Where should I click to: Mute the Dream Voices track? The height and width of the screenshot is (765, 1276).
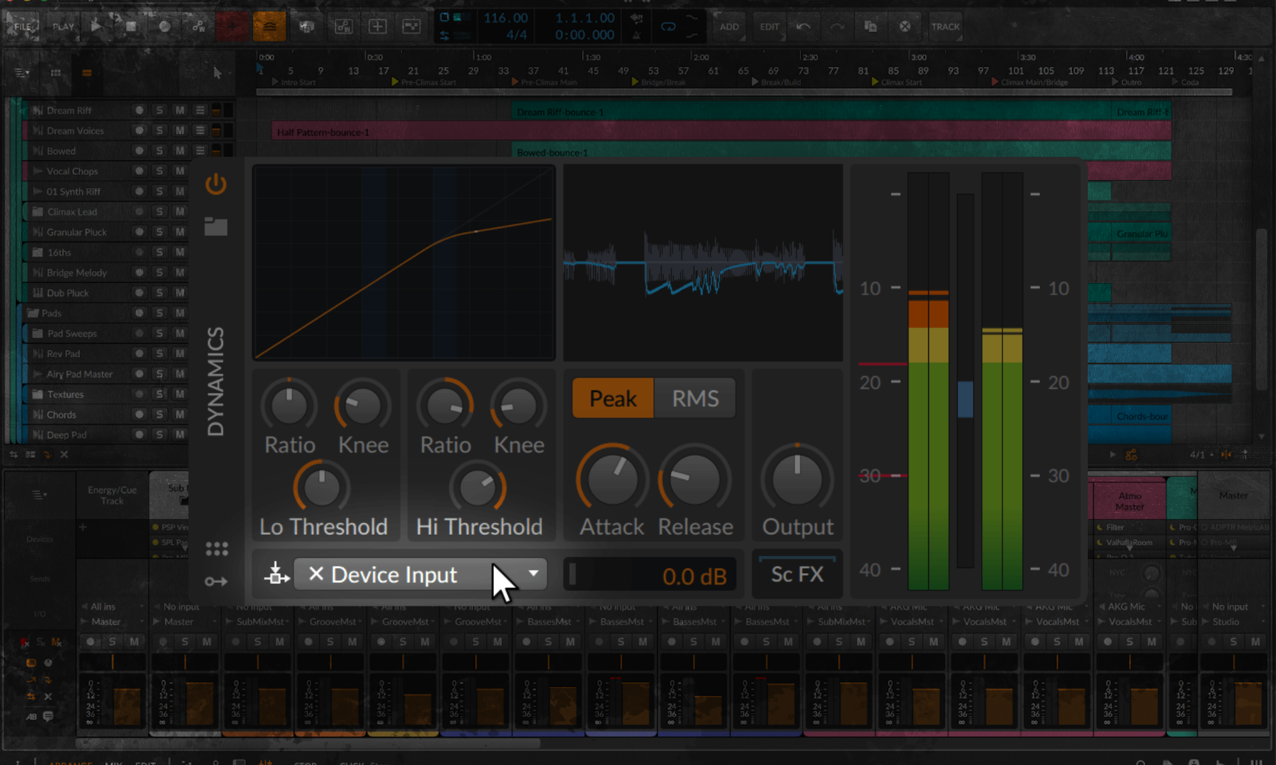coord(180,131)
